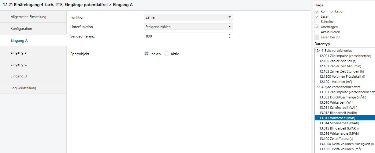Open the Funktion dropdown showing Zähler
The width and height of the screenshot is (375, 153).
point(188,17)
